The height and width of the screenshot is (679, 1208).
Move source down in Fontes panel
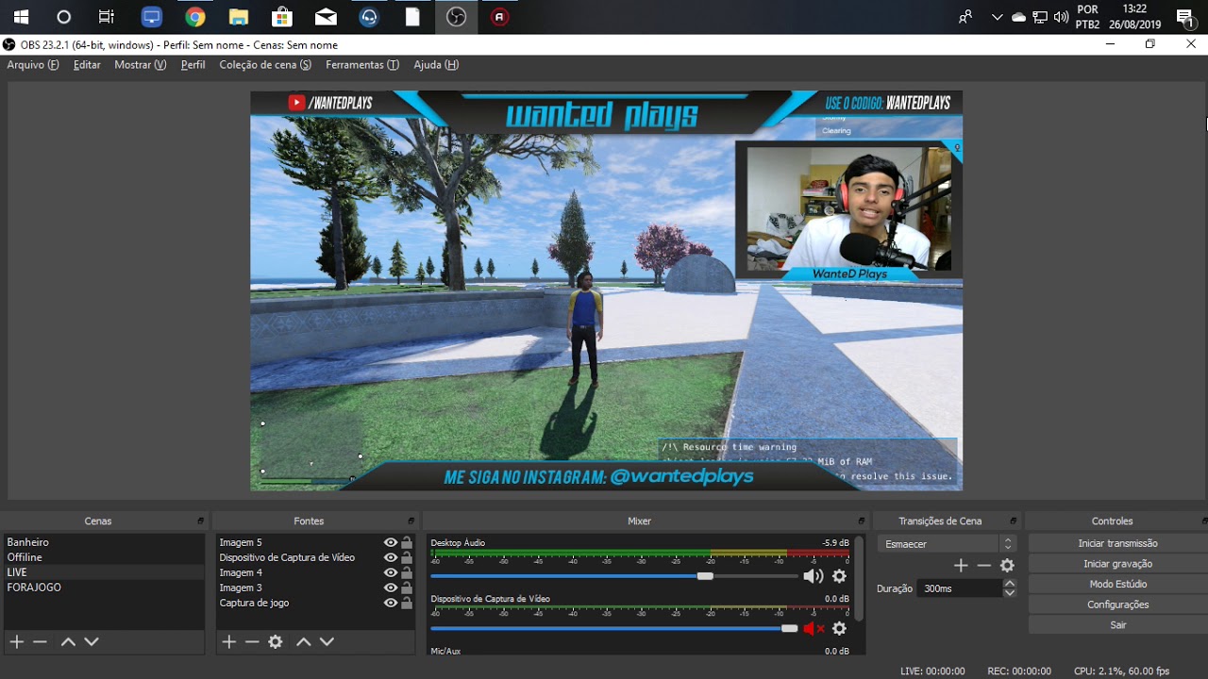tap(327, 641)
